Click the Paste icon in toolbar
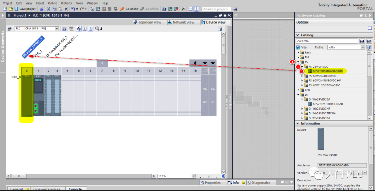The width and height of the screenshot is (375, 191). [60, 9]
